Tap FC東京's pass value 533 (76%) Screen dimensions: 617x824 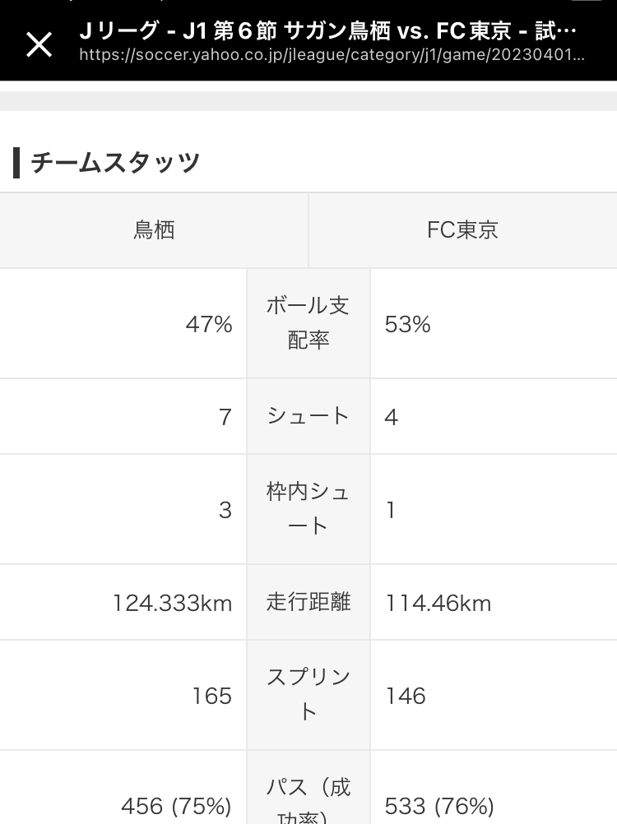[439, 806]
